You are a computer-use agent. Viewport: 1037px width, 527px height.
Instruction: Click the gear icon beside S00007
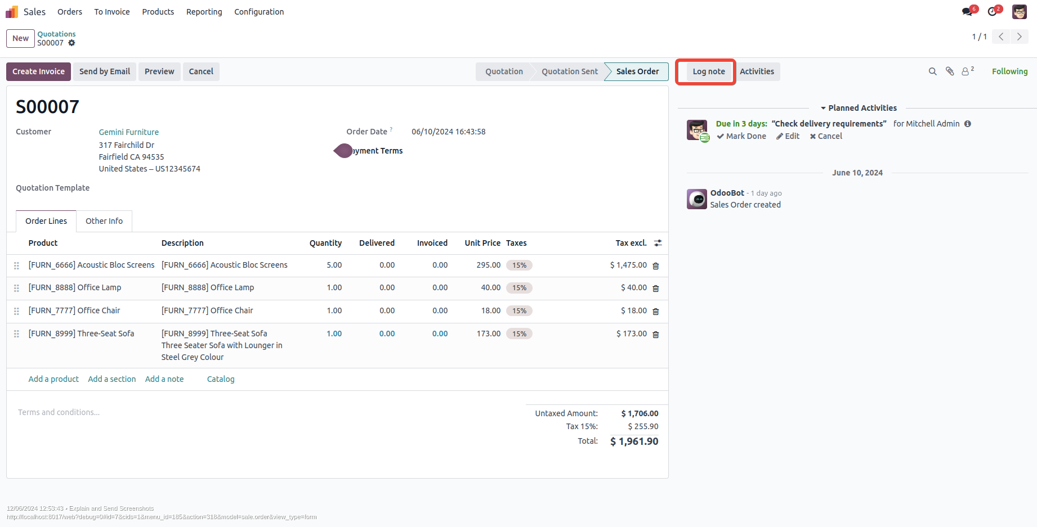pyautogui.click(x=71, y=43)
